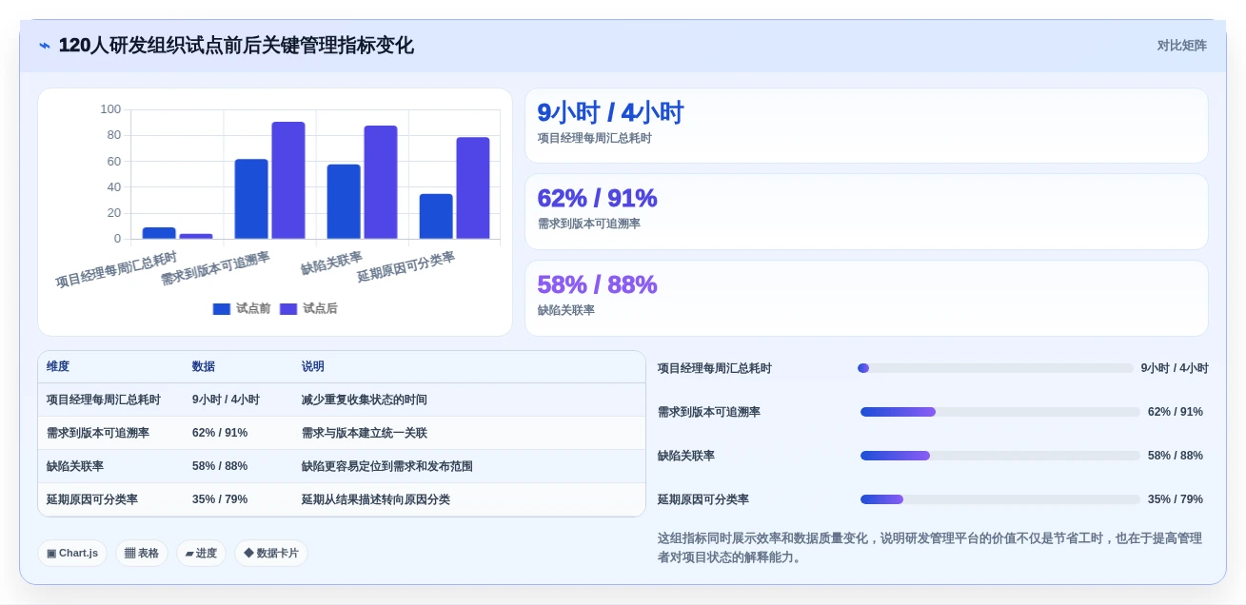Click the 对比矩阵 label in header
Viewport: 1246px width, 605px height.
click(1181, 46)
